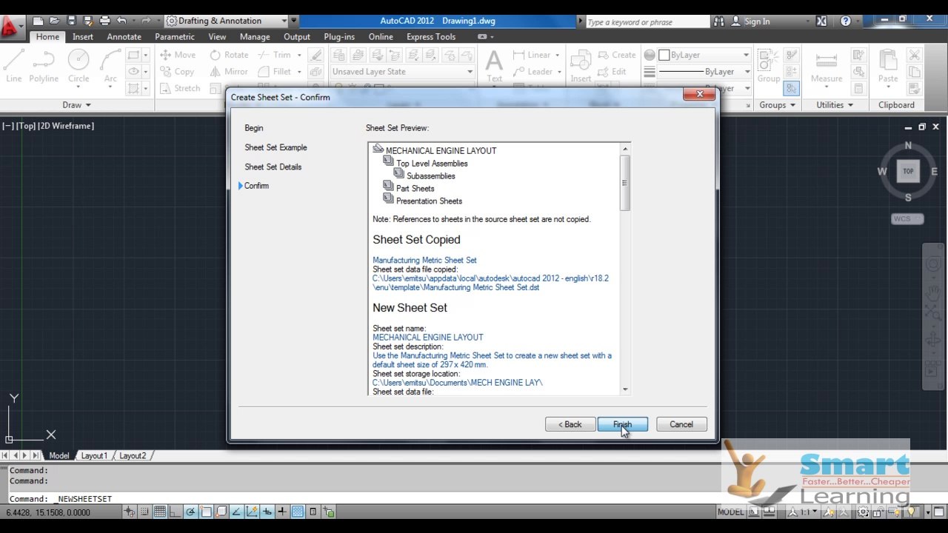948x533 pixels.
Task: Select Part Sheets in the sheet set preview
Action: tap(415, 188)
